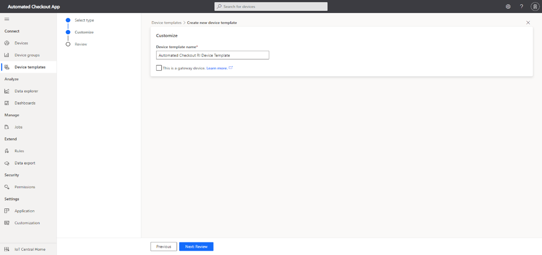Click the Jobs icon in sidebar

[7, 127]
